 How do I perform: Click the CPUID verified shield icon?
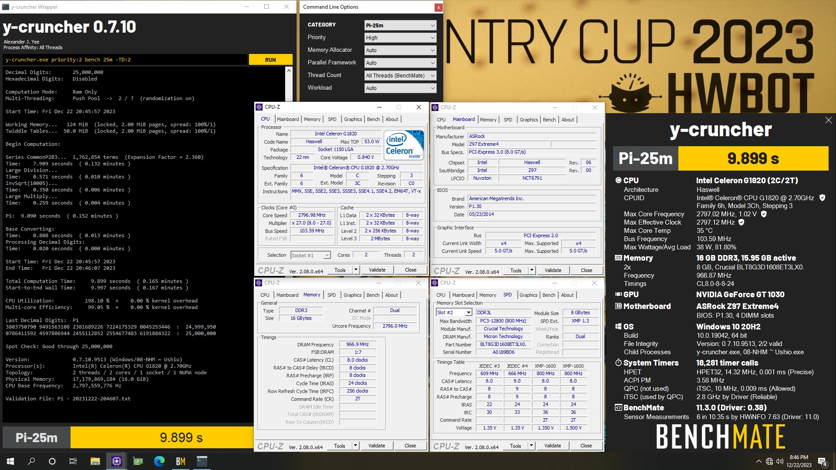tap(822, 198)
